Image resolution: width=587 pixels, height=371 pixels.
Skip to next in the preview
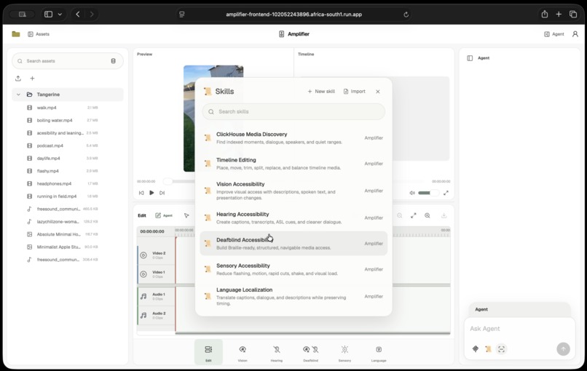[162, 193]
